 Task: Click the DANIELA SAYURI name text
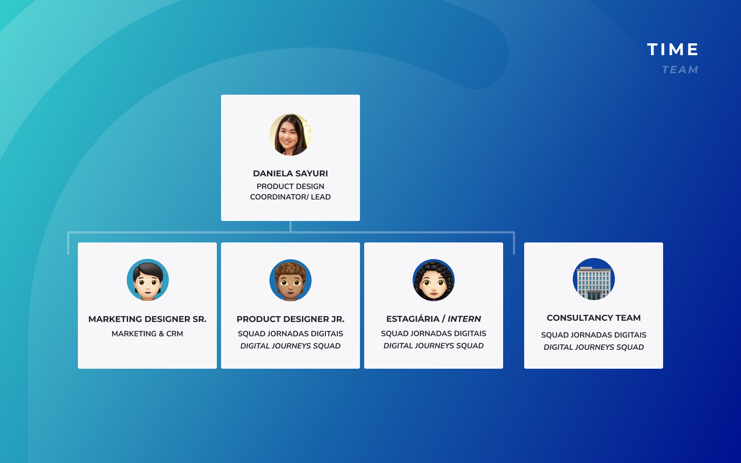(291, 173)
